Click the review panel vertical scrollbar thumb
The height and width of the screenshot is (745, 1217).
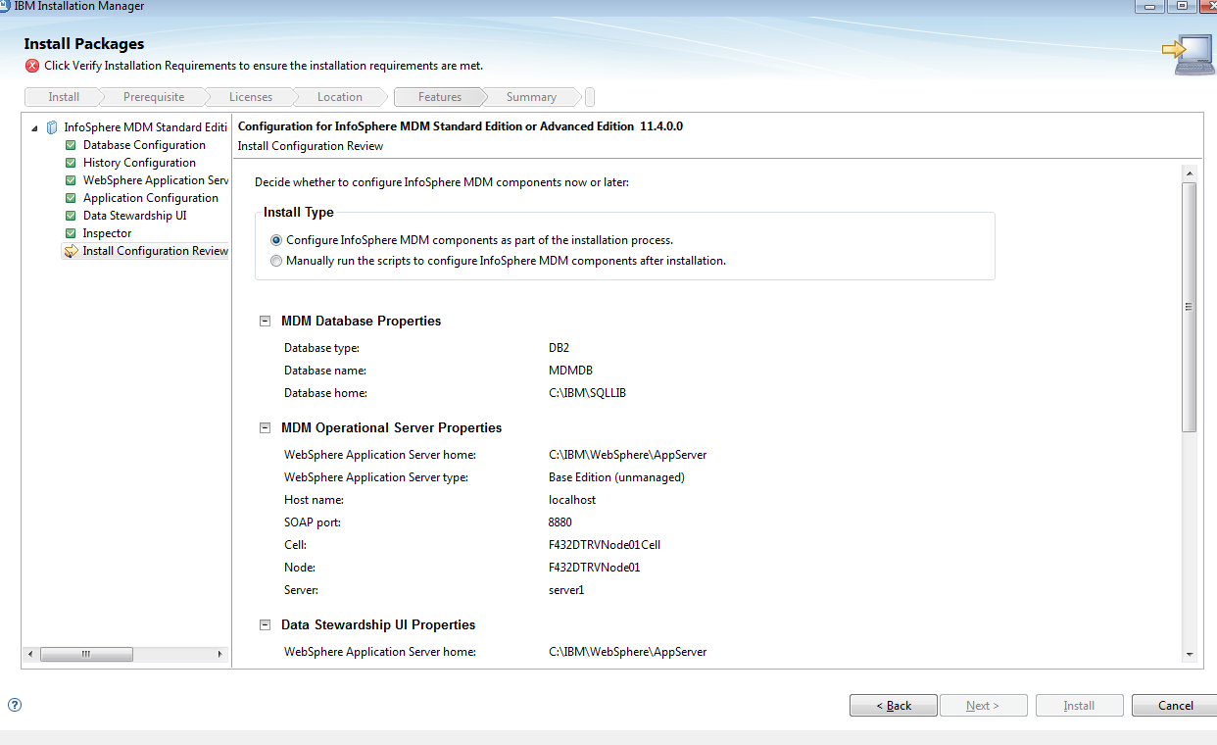(1190, 306)
